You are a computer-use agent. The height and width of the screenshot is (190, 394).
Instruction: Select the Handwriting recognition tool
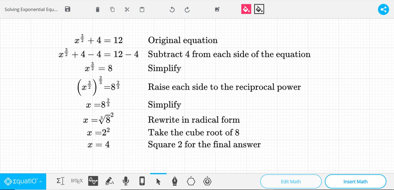(109, 181)
